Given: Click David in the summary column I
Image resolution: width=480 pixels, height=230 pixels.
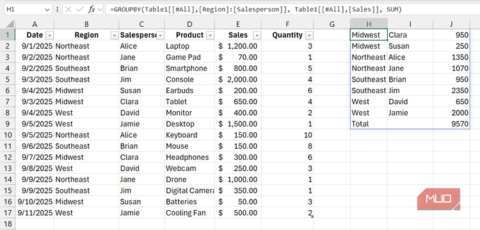Looking at the screenshot, I should 410,102.
